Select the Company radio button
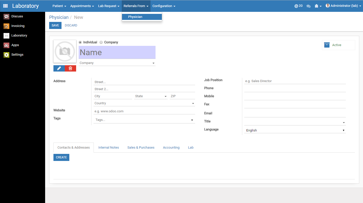This screenshot has height=203, width=363. pos(101,42)
